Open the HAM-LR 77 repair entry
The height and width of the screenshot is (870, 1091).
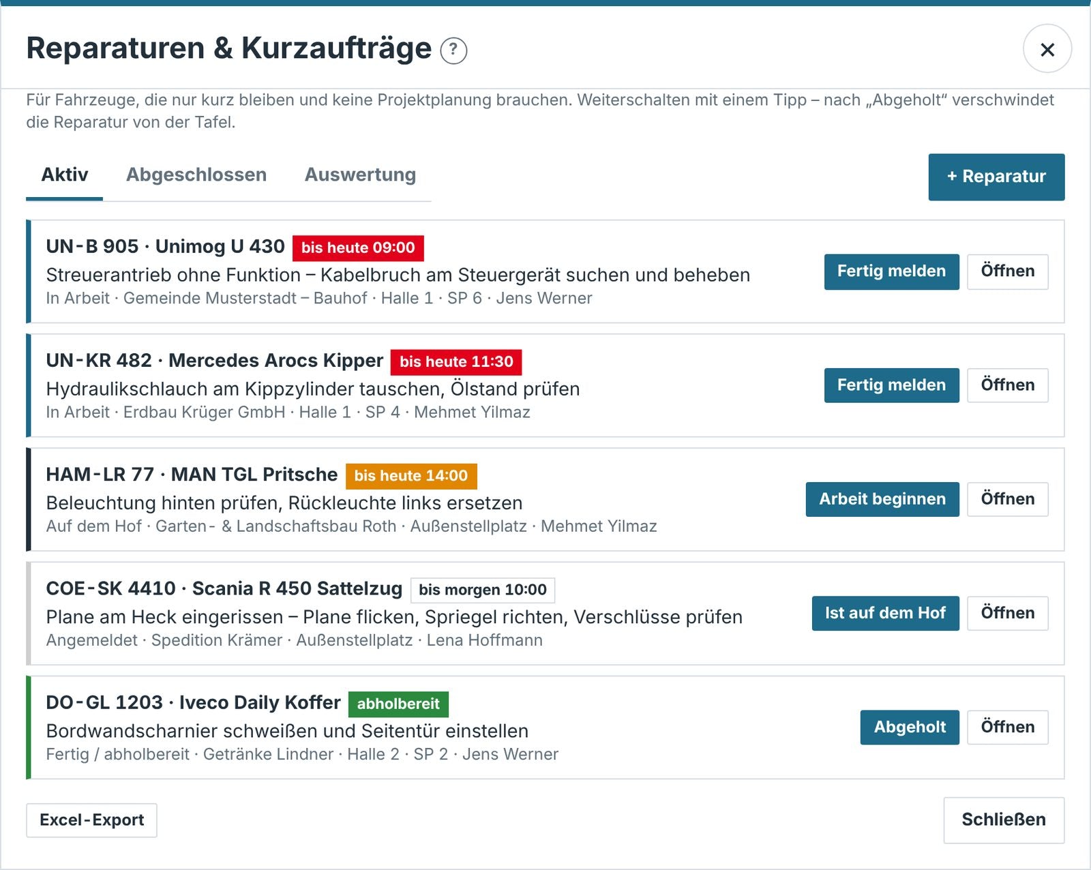pyautogui.click(x=1008, y=499)
